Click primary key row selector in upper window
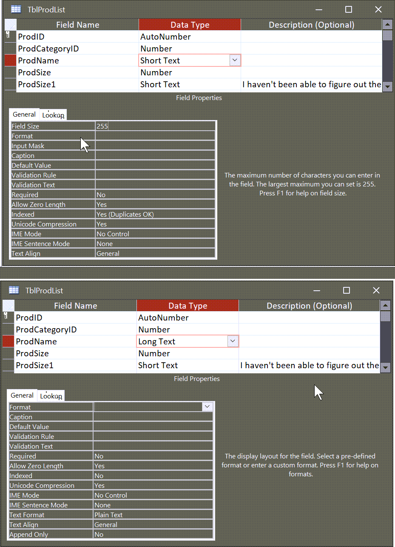395x547 pixels. [x=10, y=36]
